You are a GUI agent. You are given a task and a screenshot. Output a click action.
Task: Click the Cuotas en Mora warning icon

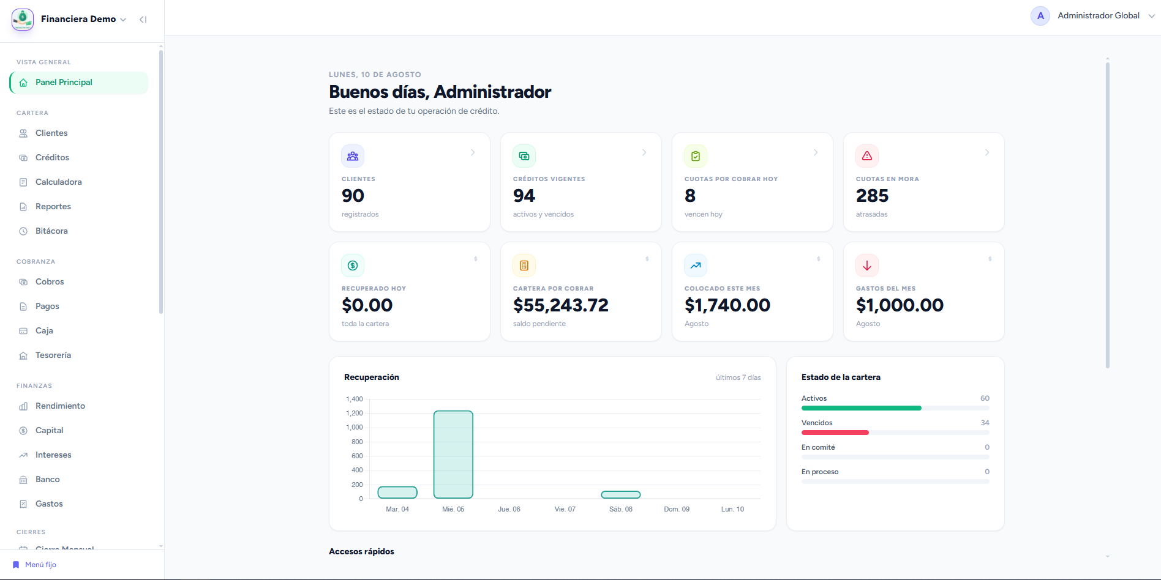(867, 156)
